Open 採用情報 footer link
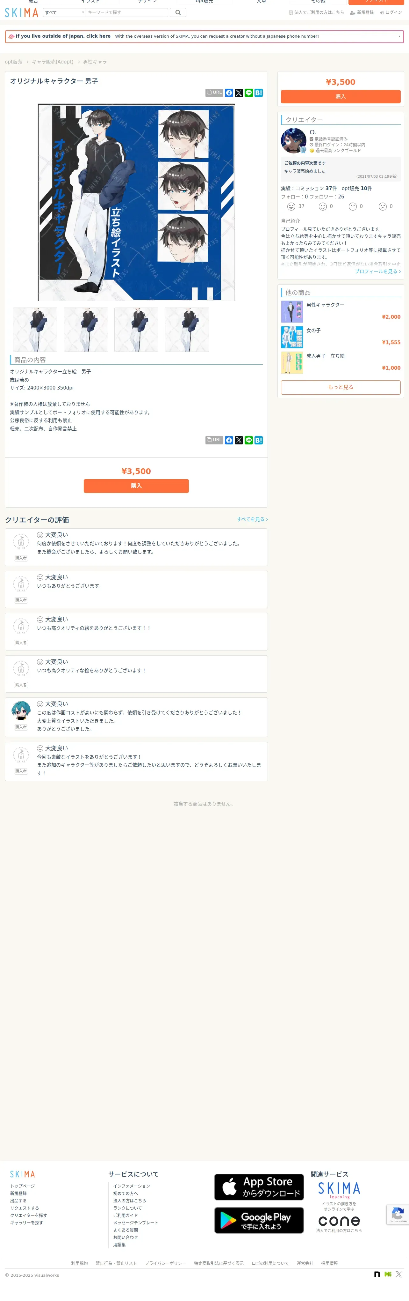 tap(330, 1263)
